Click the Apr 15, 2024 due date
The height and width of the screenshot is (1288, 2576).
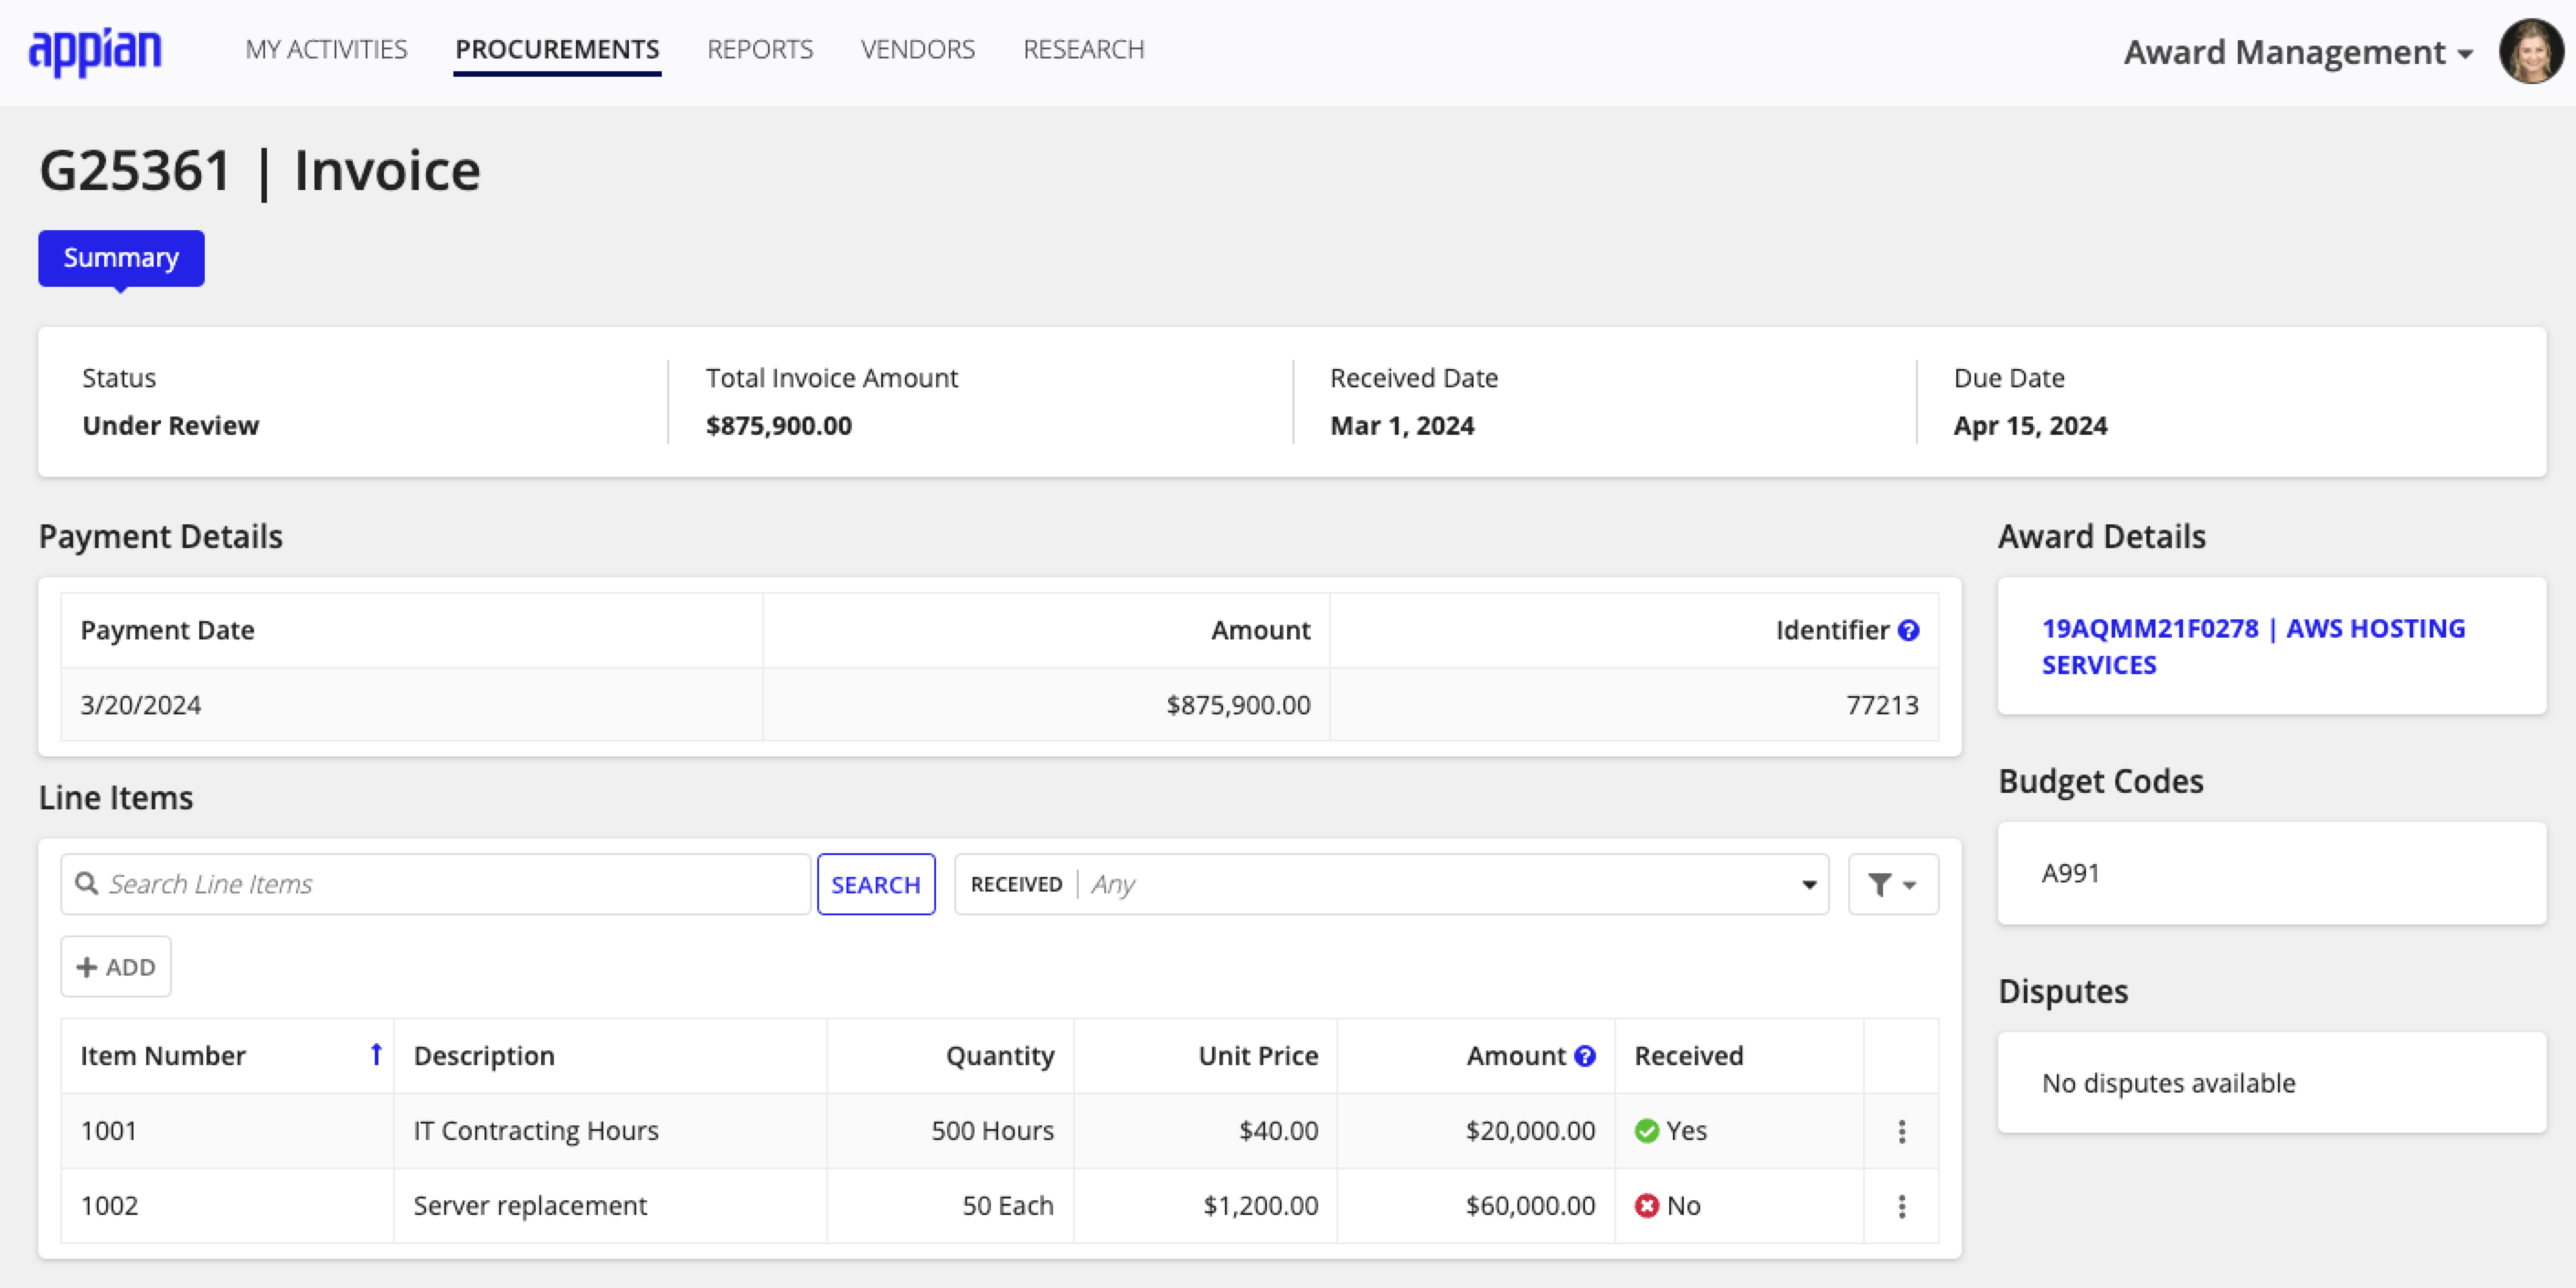click(x=2030, y=426)
